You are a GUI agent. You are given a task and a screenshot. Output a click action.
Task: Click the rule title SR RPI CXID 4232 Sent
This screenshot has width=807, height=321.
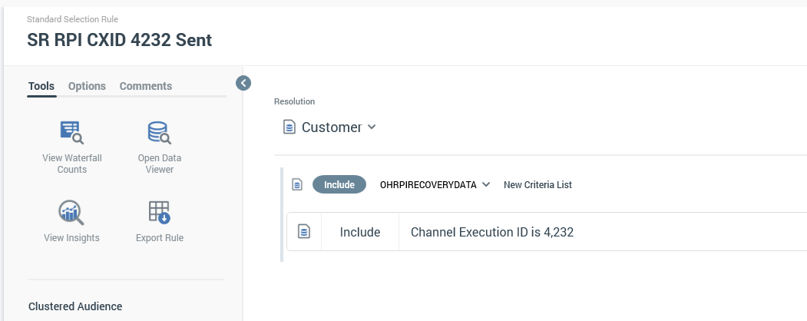120,40
